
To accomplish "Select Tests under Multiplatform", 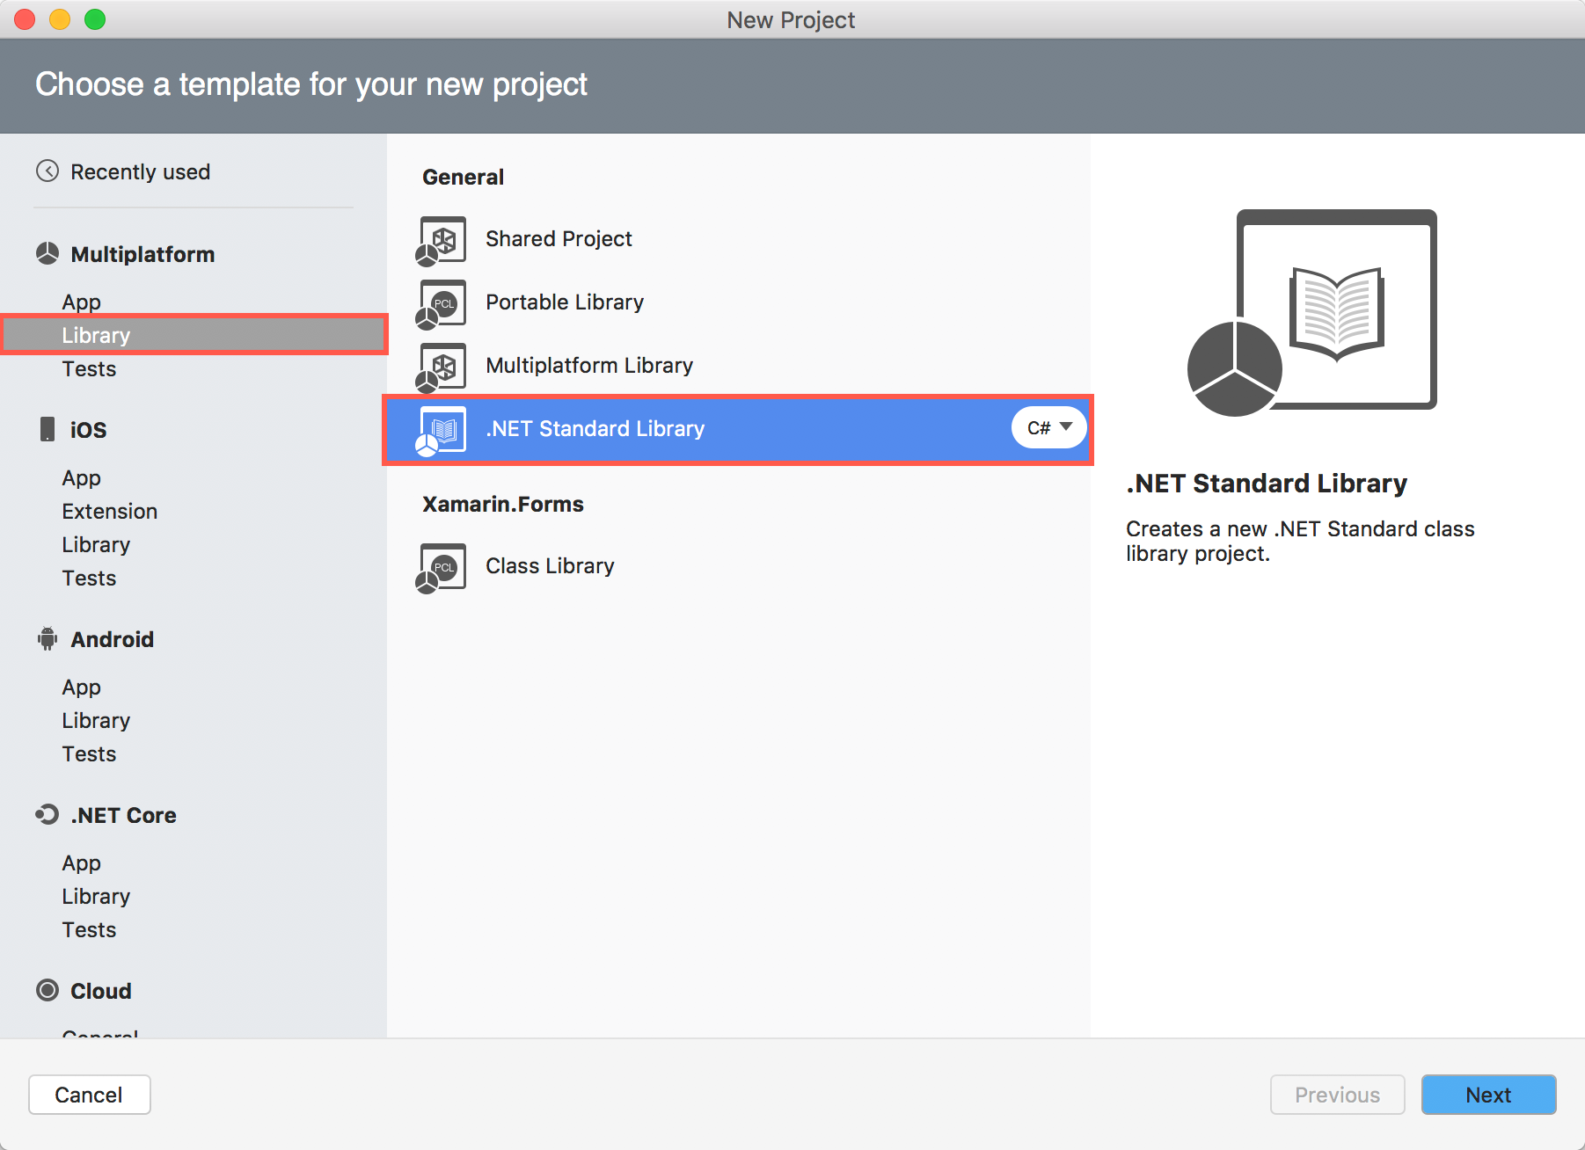I will (89, 368).
